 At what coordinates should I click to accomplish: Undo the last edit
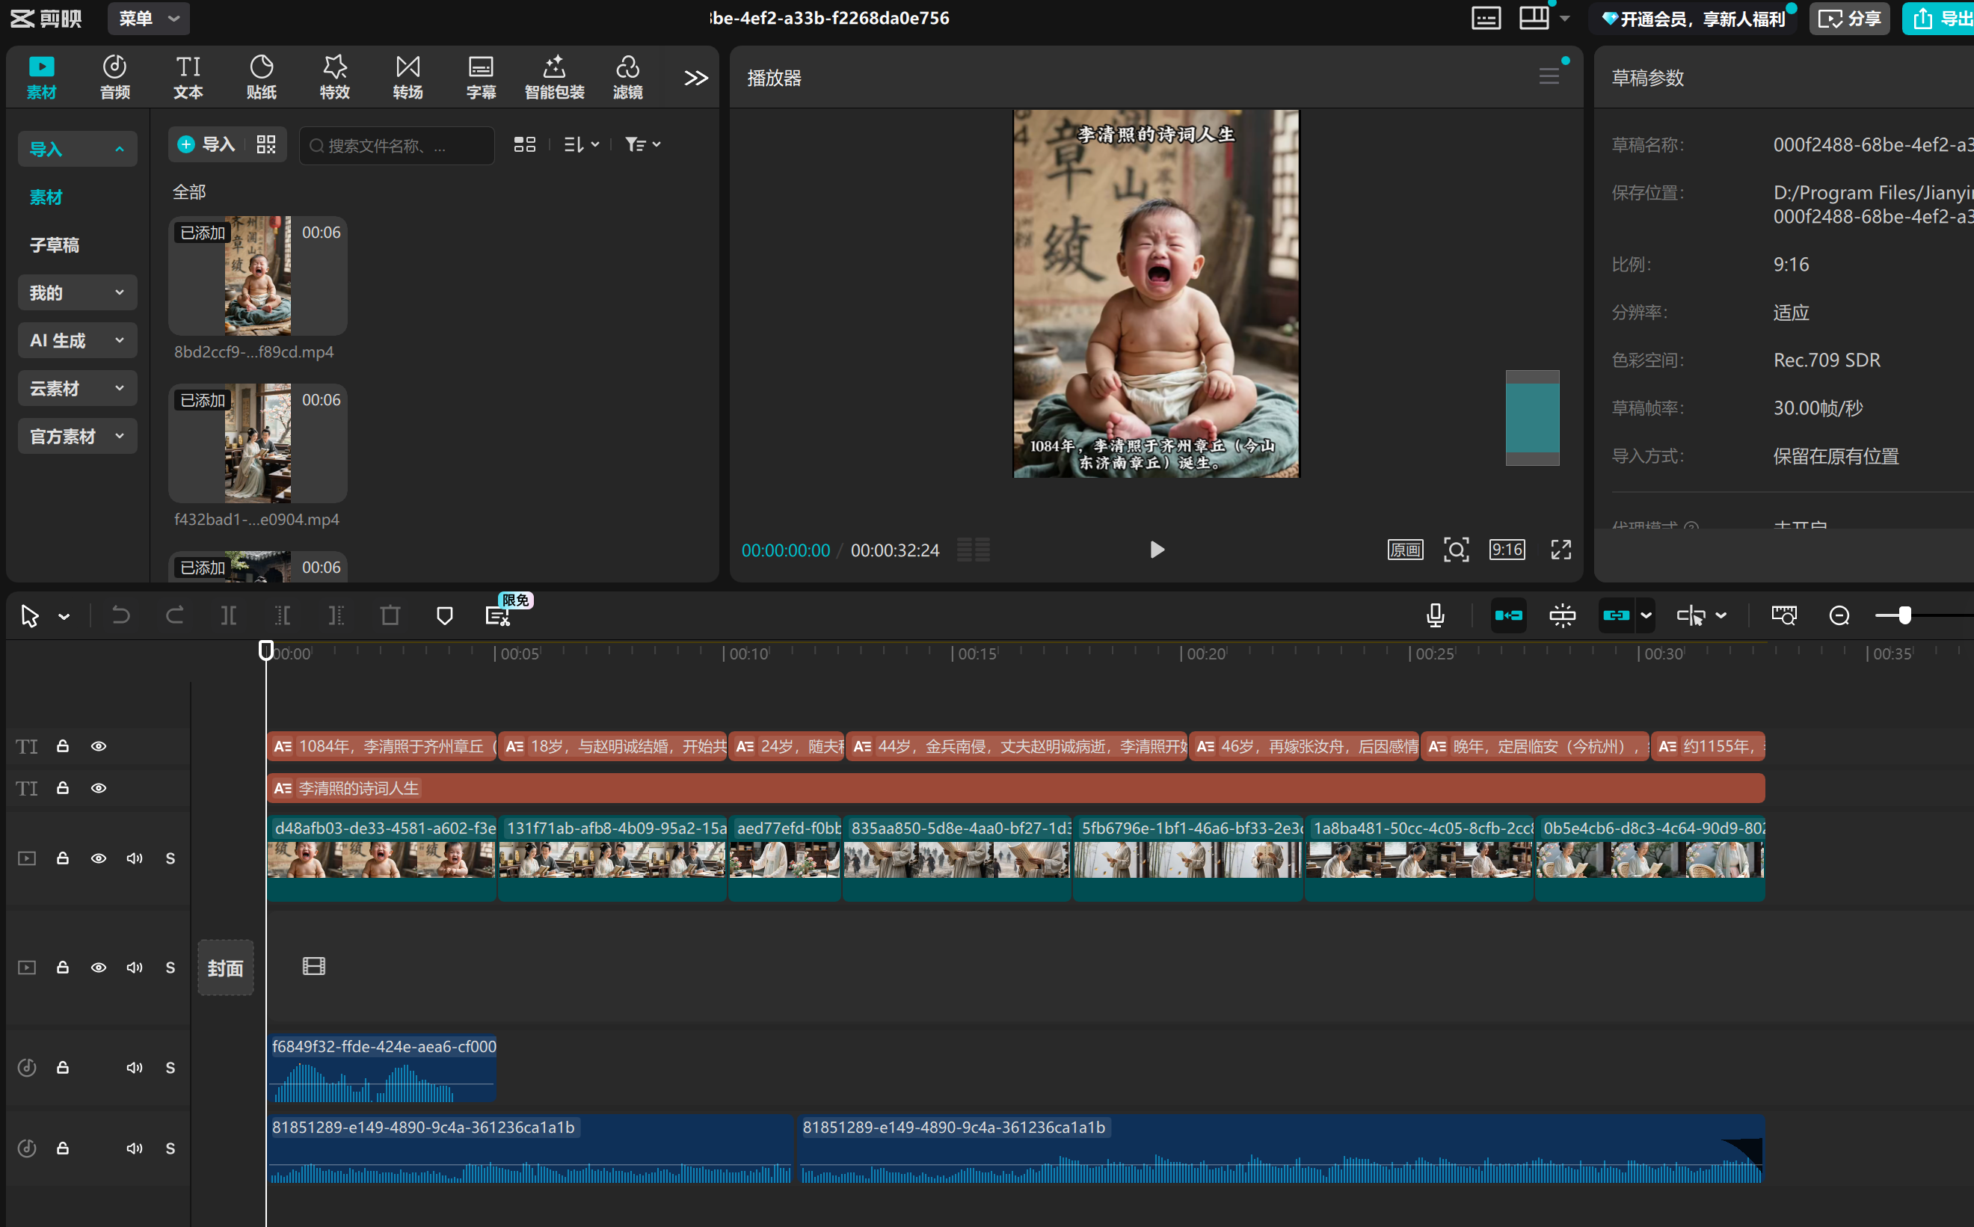click(x=120, y=615)
